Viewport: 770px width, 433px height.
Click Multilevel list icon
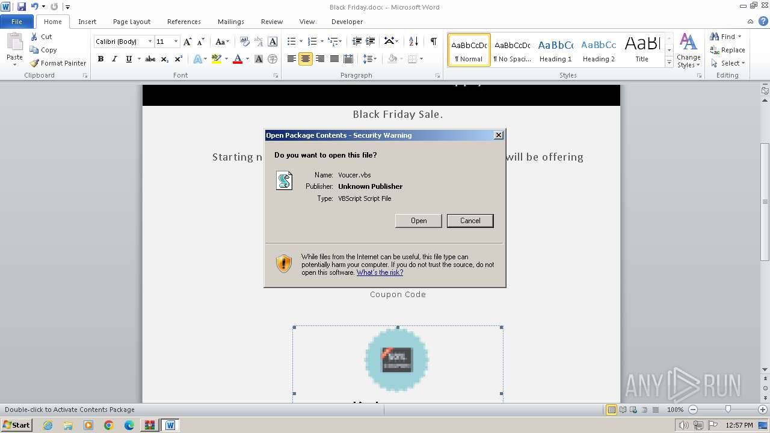pyautogui.click(x=333, y=41)
